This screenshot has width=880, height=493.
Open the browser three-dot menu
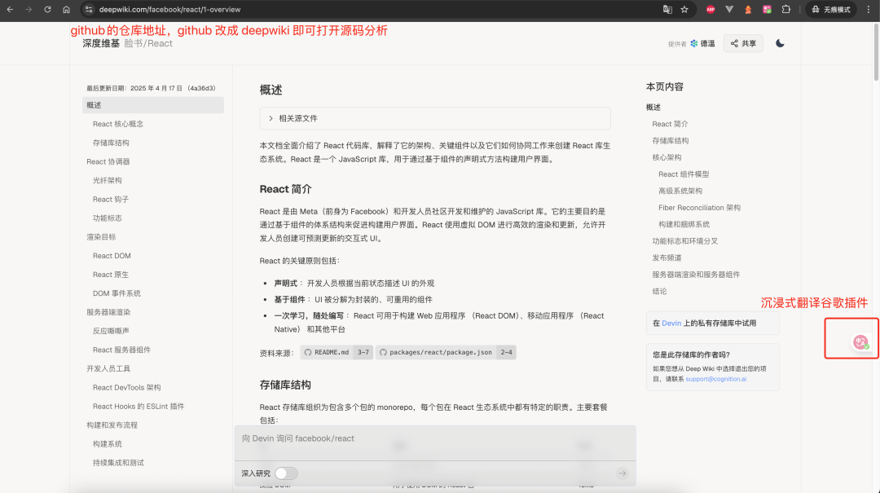[x=869, y=10]
